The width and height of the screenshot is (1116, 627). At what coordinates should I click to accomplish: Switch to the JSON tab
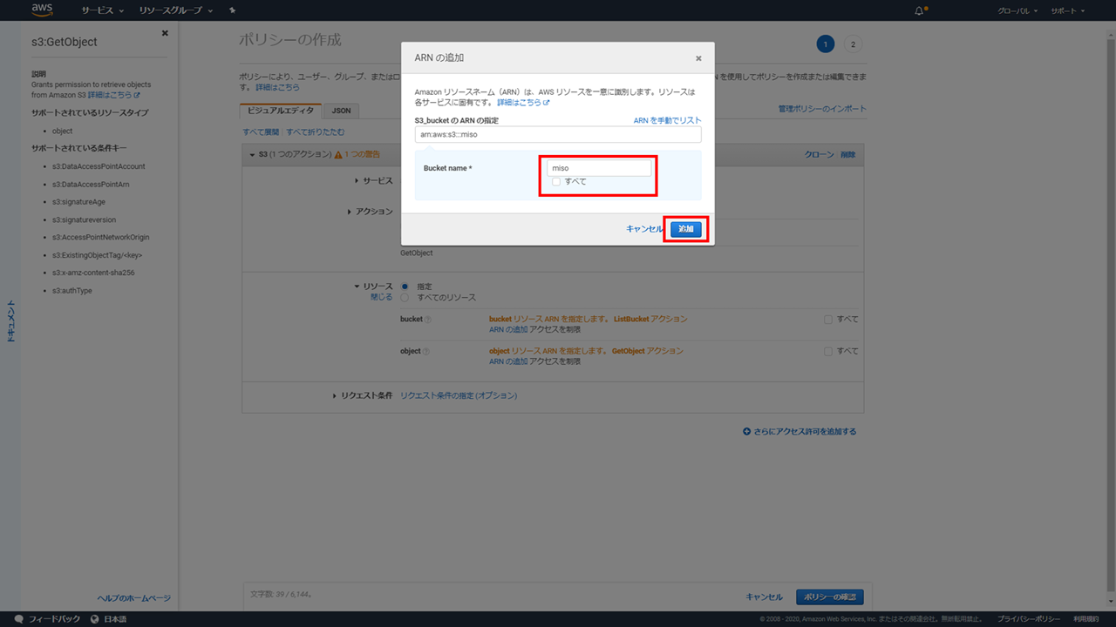[341, 111]
